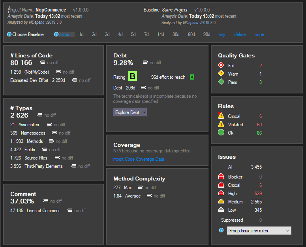Click the no-diff icon beside Types 2 626
The height and width of the screenshot is (247, 306).
tap(40, 115)
